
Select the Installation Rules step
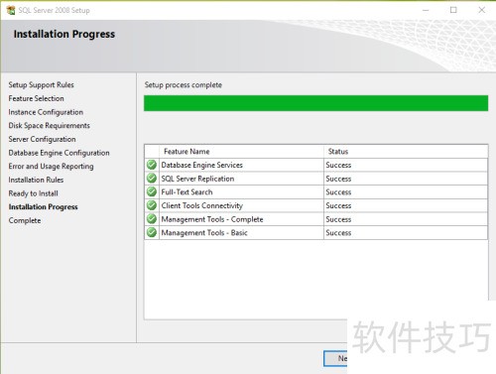[36, 180]
